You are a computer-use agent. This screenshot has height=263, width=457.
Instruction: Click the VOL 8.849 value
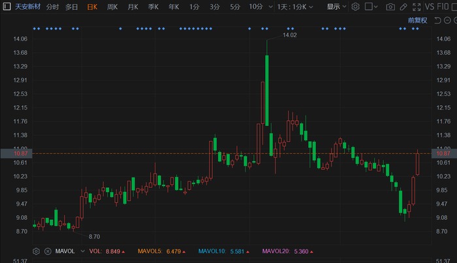pos(113,251)
